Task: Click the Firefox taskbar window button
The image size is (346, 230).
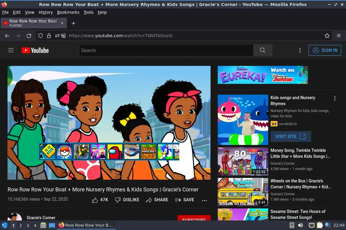Action: coord(86,225)
